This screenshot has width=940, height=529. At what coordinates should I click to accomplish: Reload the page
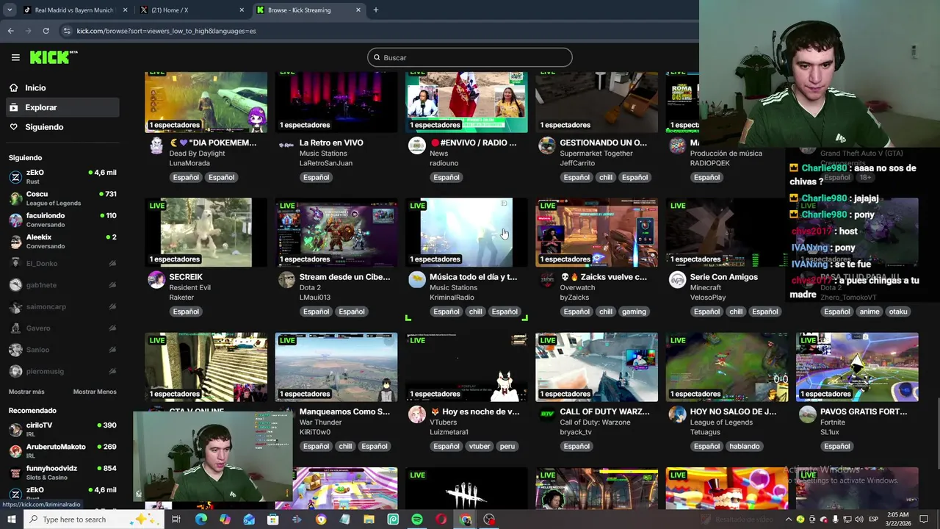46,31
